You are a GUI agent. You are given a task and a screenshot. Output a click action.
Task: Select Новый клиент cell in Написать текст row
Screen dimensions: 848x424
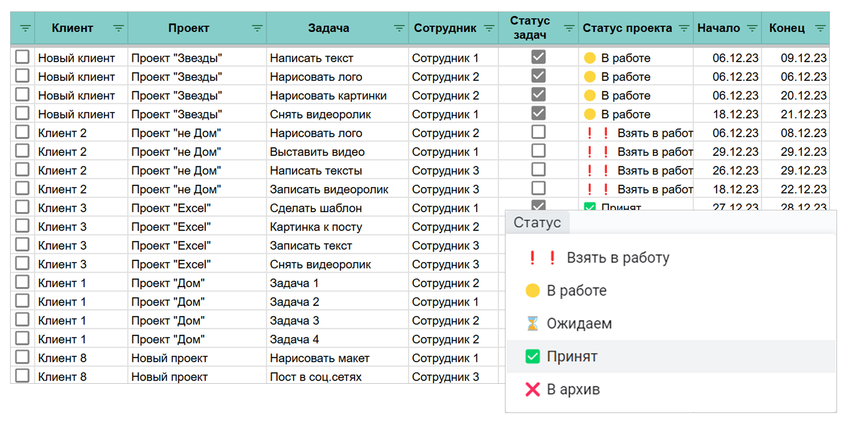point(81,58)
